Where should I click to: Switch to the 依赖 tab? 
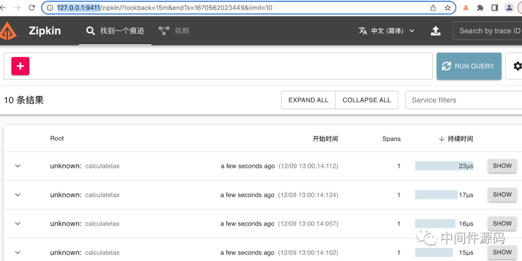[x=174, y=31]
